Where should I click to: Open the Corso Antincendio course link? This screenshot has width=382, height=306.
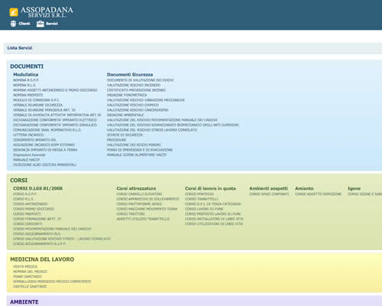click(31, 204)
